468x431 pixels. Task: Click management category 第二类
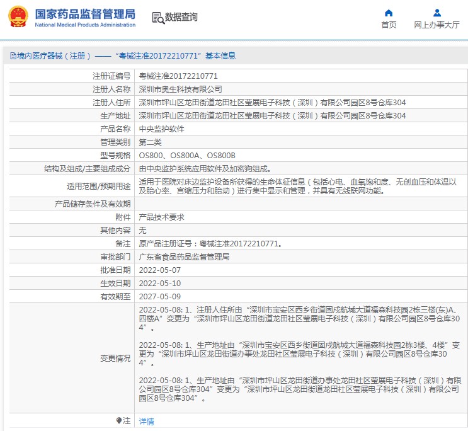click(x=150, y=142)
